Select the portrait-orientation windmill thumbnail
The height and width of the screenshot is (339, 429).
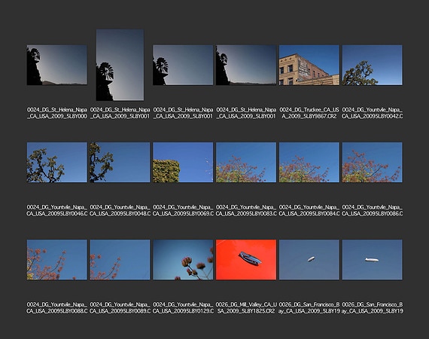coord(120,65)
